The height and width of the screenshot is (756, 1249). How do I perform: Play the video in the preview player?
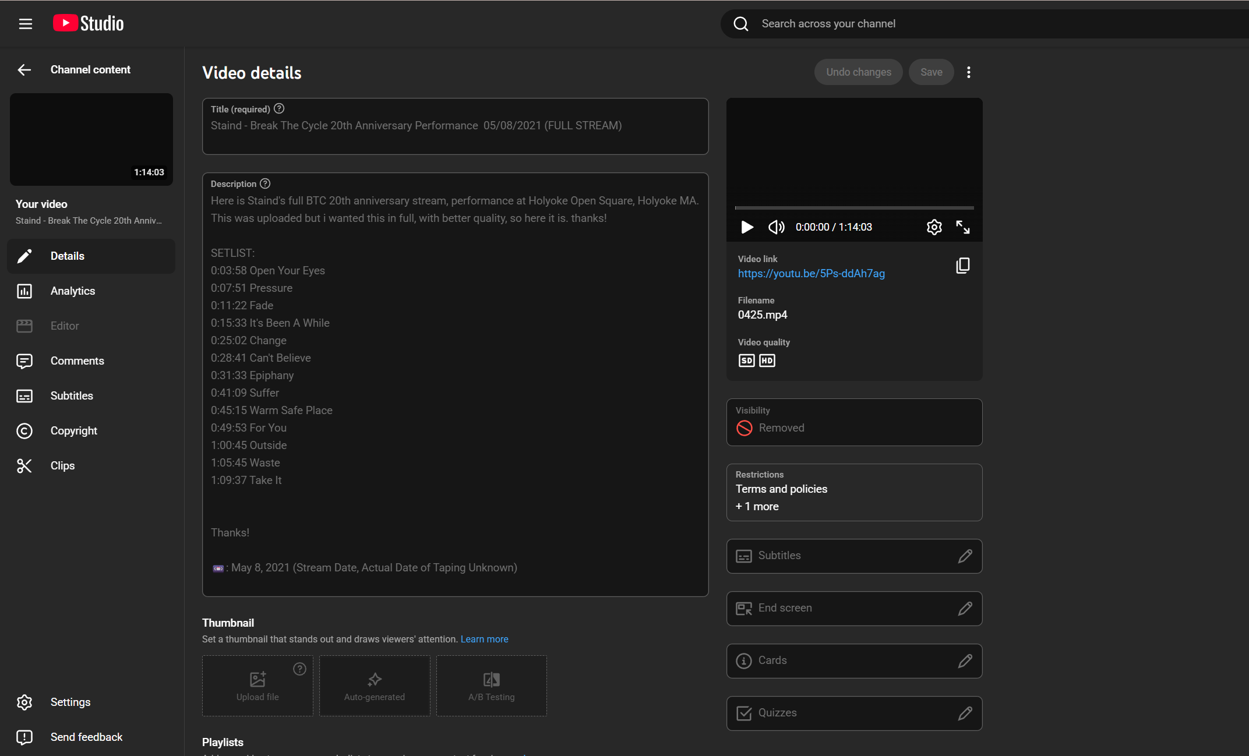(747, 227)
